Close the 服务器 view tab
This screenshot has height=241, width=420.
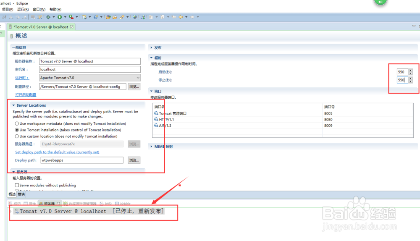point(58,204)
